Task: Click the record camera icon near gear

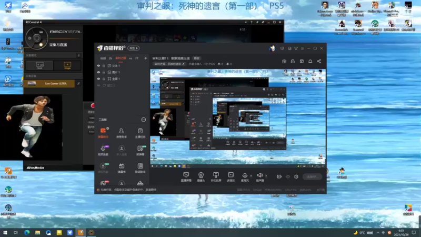Action: click(279, 176)
